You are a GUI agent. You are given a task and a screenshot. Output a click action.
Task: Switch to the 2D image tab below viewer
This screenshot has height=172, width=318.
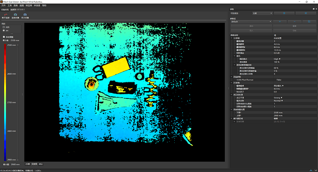(28, 164)
